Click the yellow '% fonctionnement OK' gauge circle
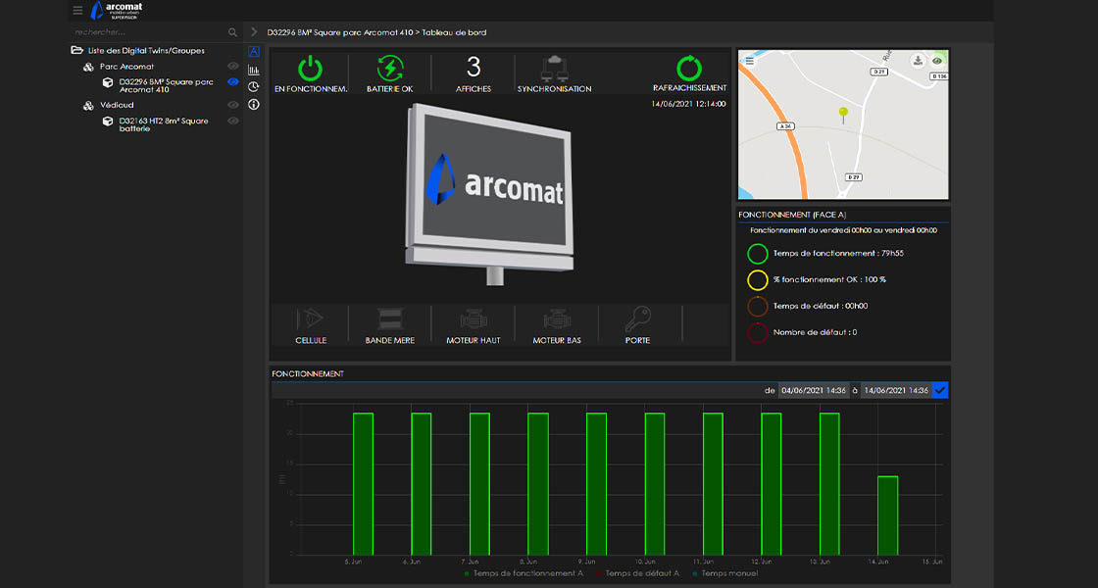The width and height of the screenshot is (1098, 588). (x=758, y=279)
